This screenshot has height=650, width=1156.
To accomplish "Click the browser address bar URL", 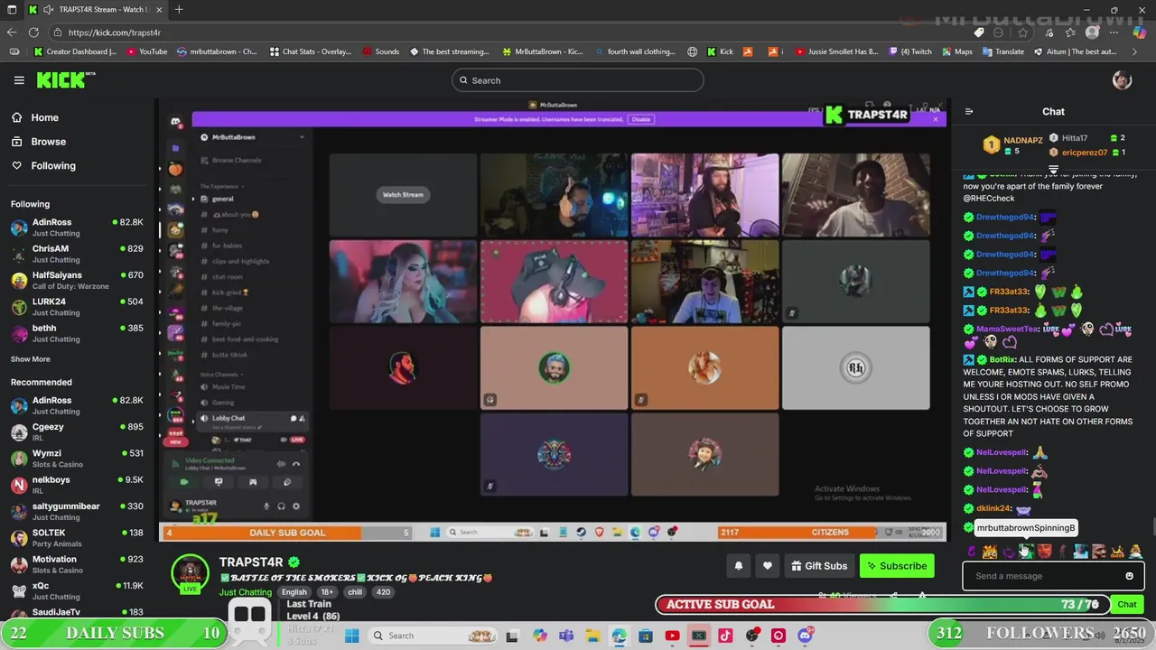I will (x=115, y=32).
